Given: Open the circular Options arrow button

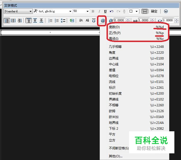Looking at the screenshot, I should pos(166,11).
